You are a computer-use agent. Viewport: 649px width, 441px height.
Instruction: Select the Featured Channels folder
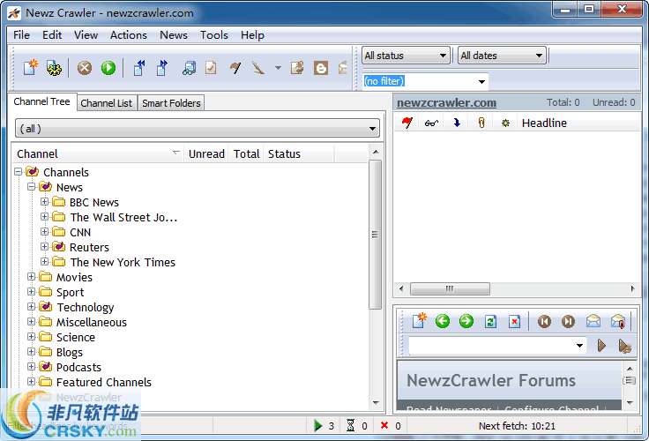[103, 382]
